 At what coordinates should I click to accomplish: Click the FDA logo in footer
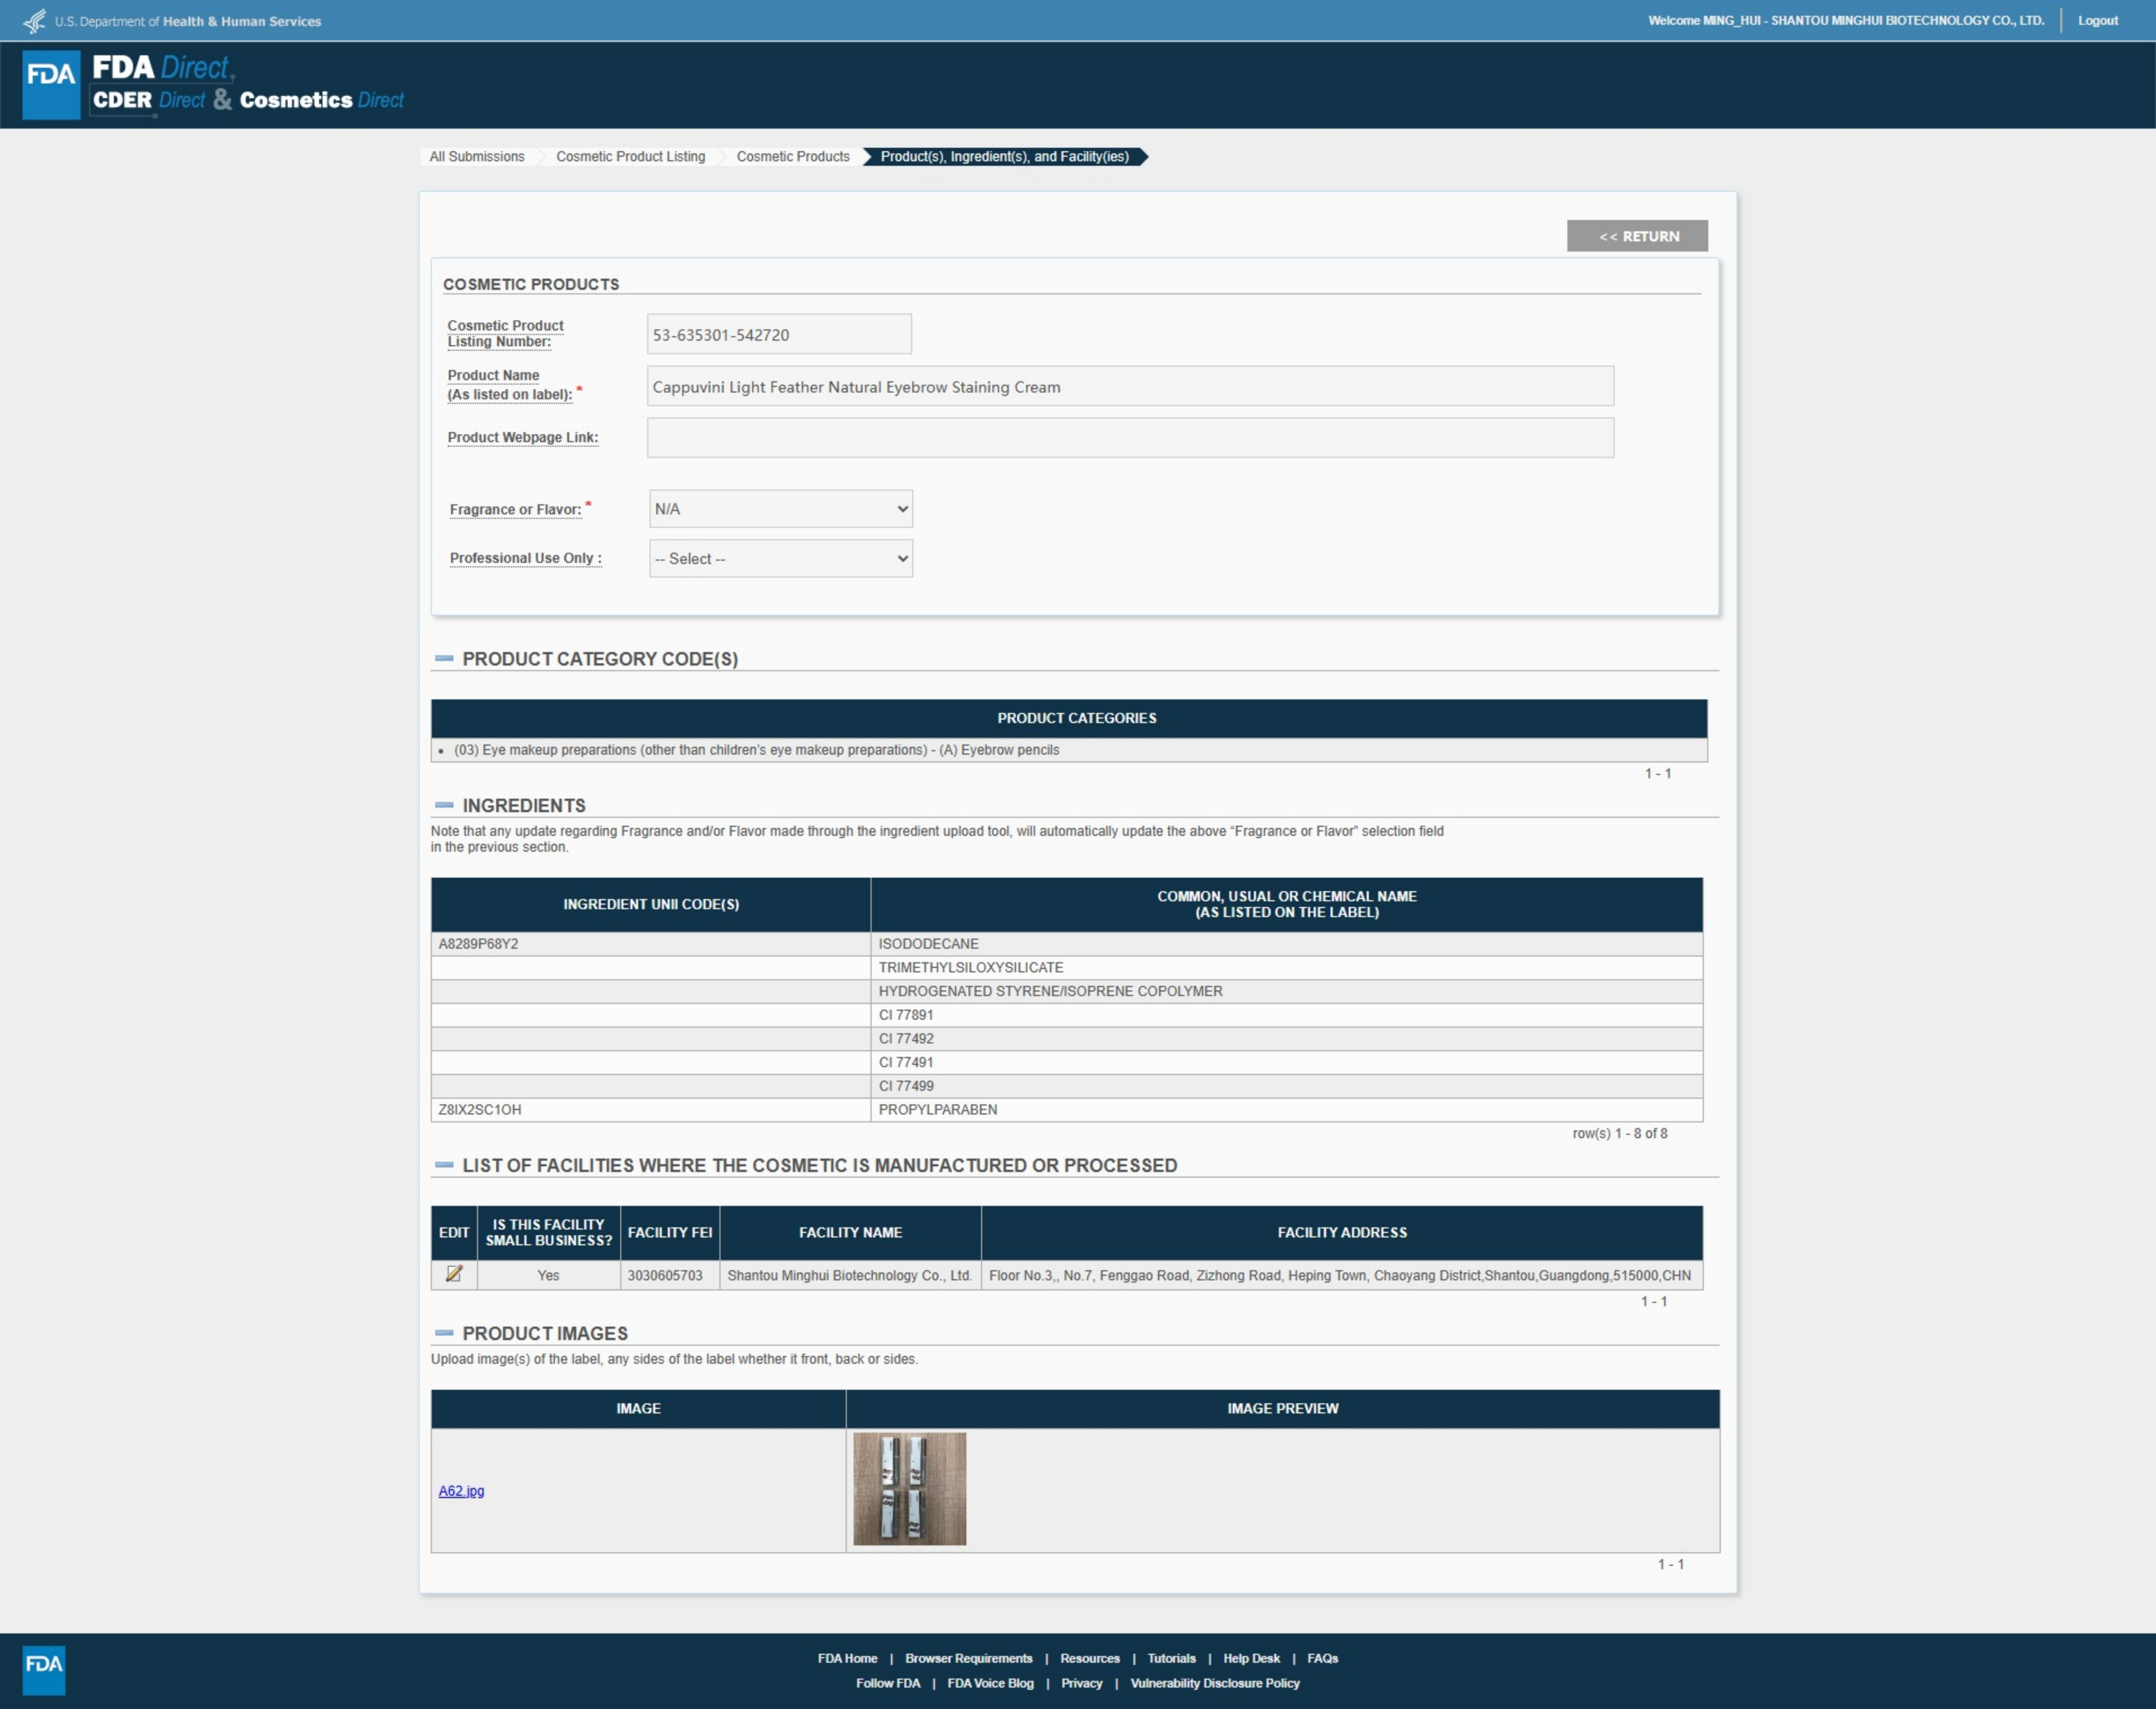[x=44, y=1669]
